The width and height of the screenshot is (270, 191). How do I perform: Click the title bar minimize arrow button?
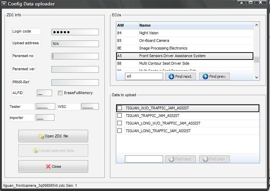[x=242, y=2]
